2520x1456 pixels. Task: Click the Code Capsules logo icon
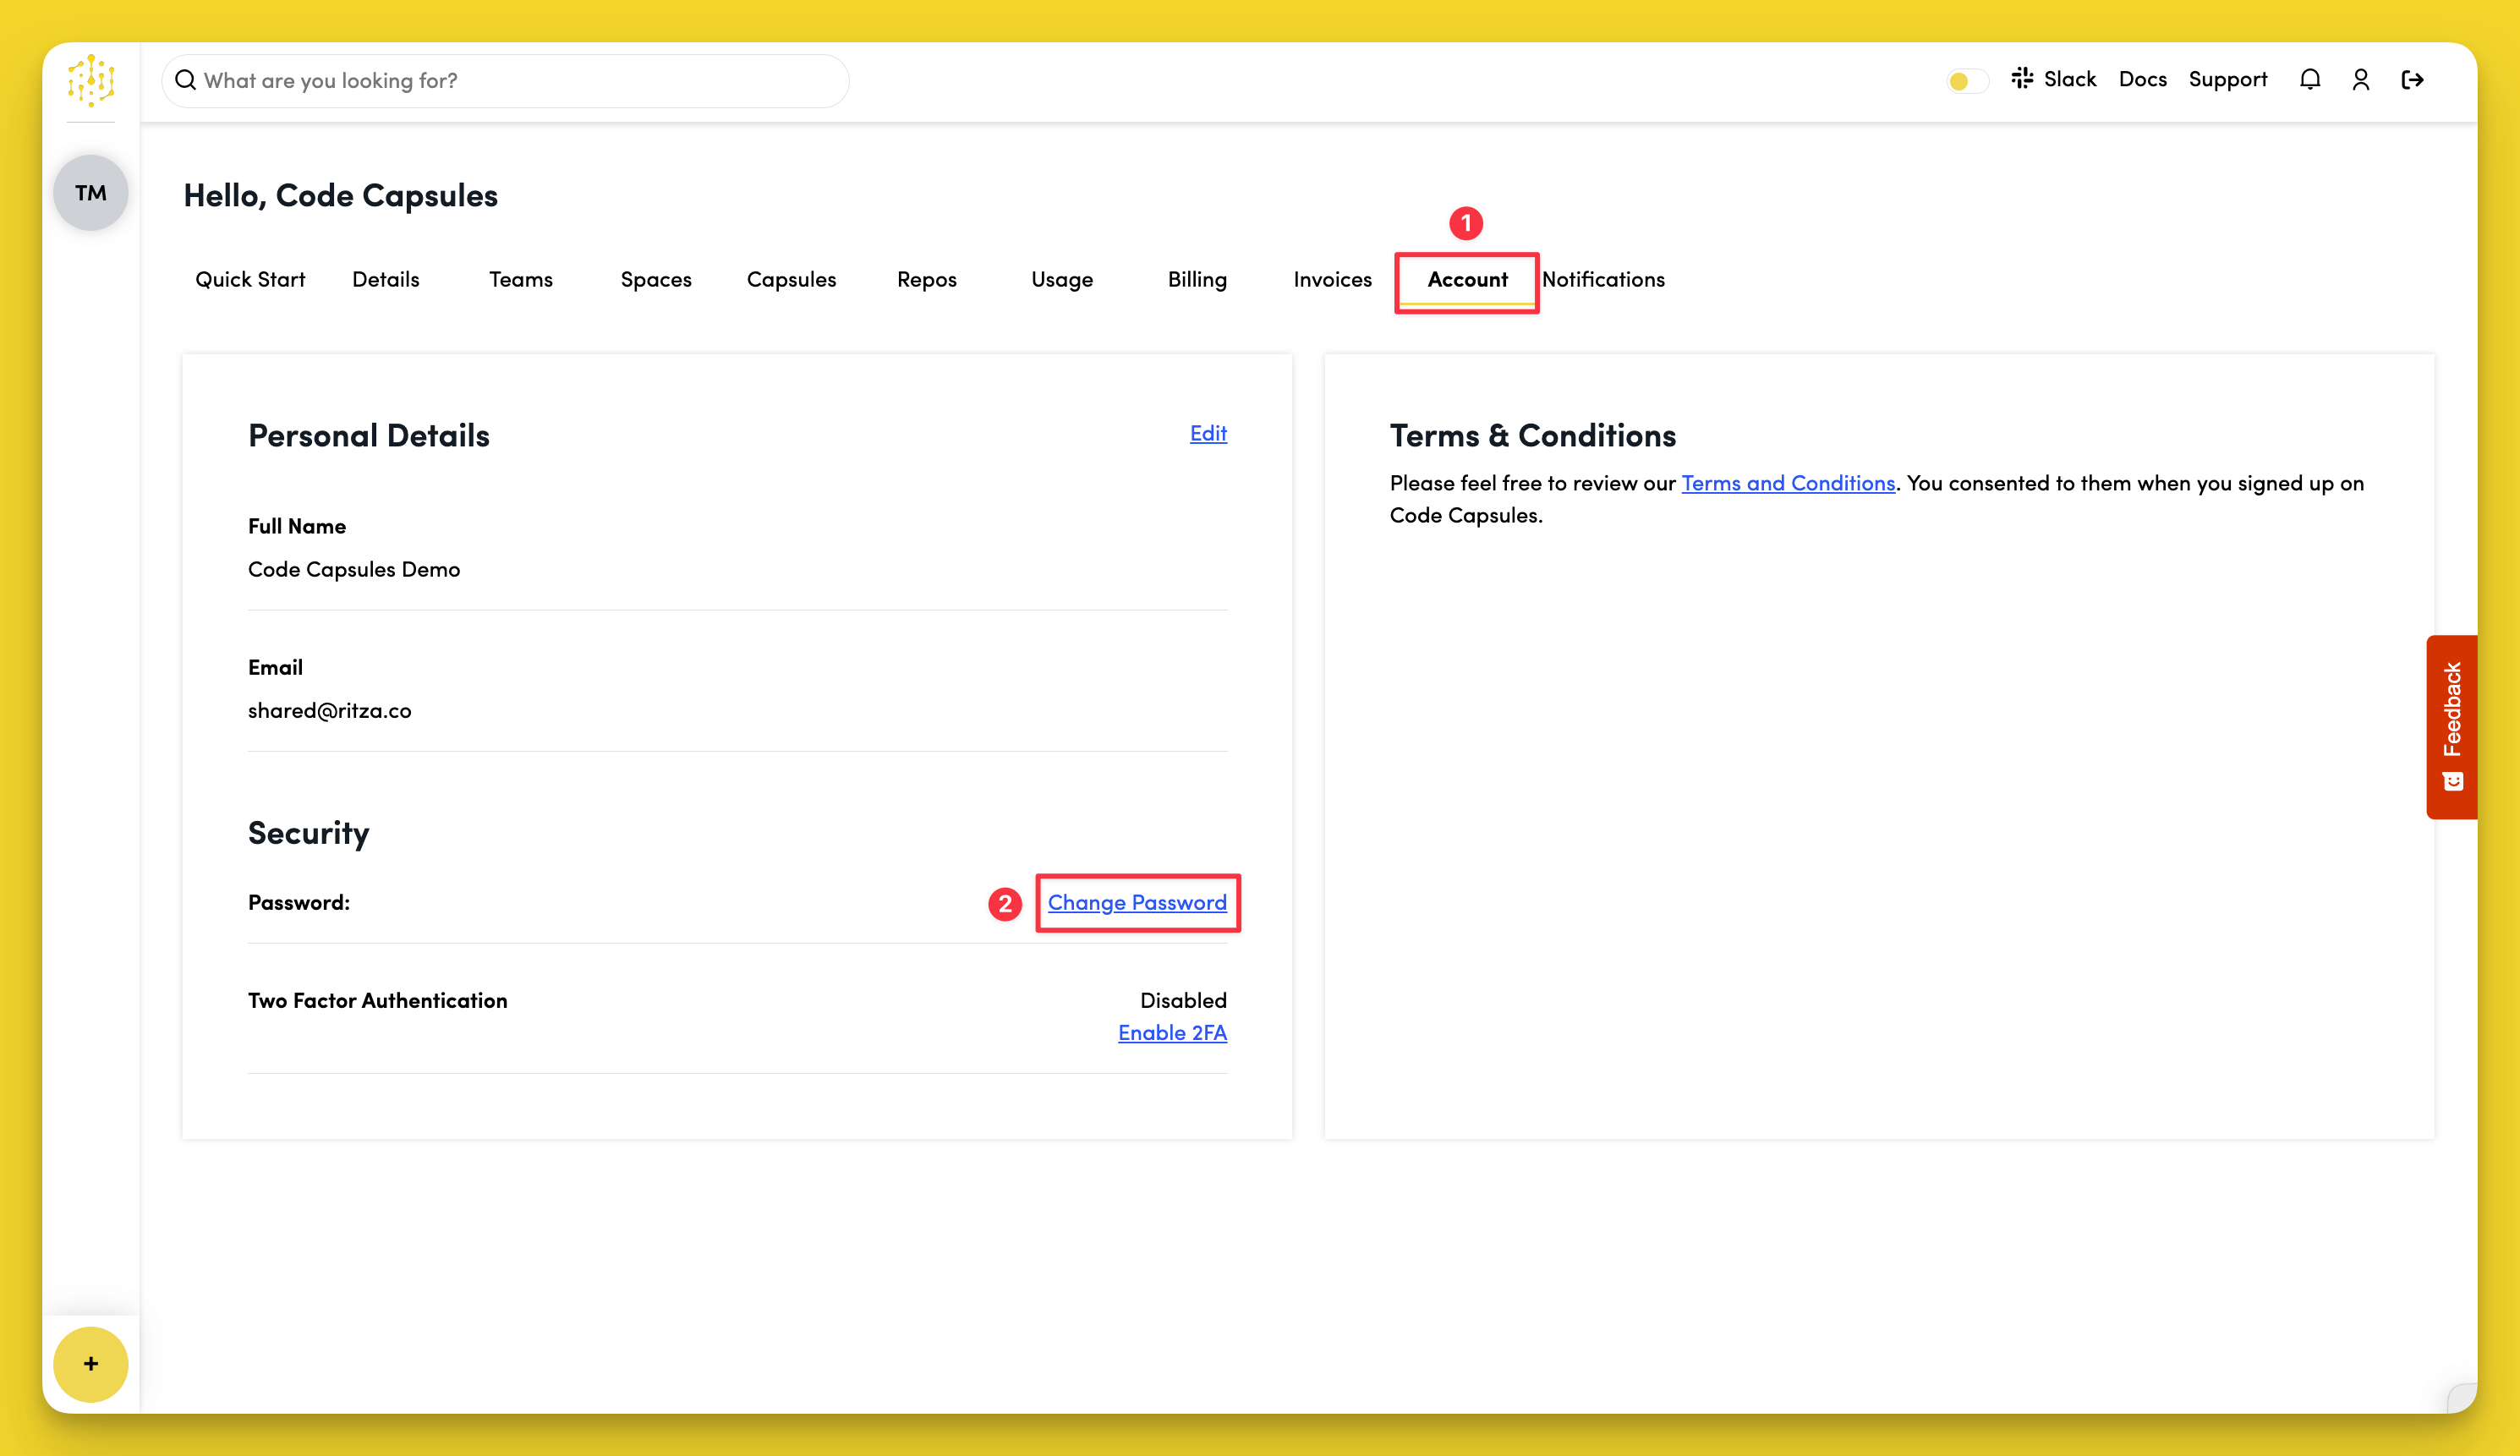tap(91, 80)
